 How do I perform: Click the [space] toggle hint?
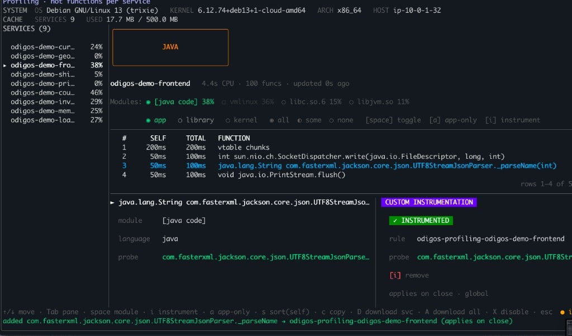[x=393, y=120]
